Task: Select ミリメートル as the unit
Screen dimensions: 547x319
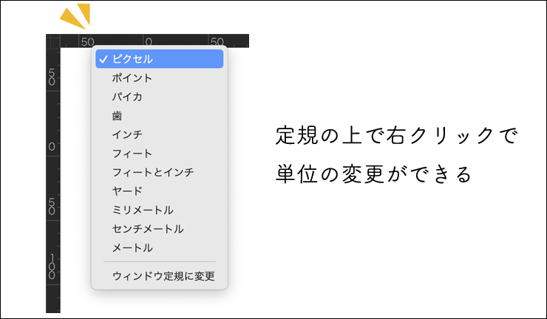Action: (143, 210)
